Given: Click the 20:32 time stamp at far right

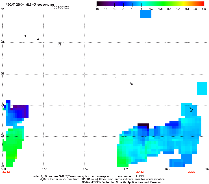Looking at the screenshot, I should tap(192, 172).
